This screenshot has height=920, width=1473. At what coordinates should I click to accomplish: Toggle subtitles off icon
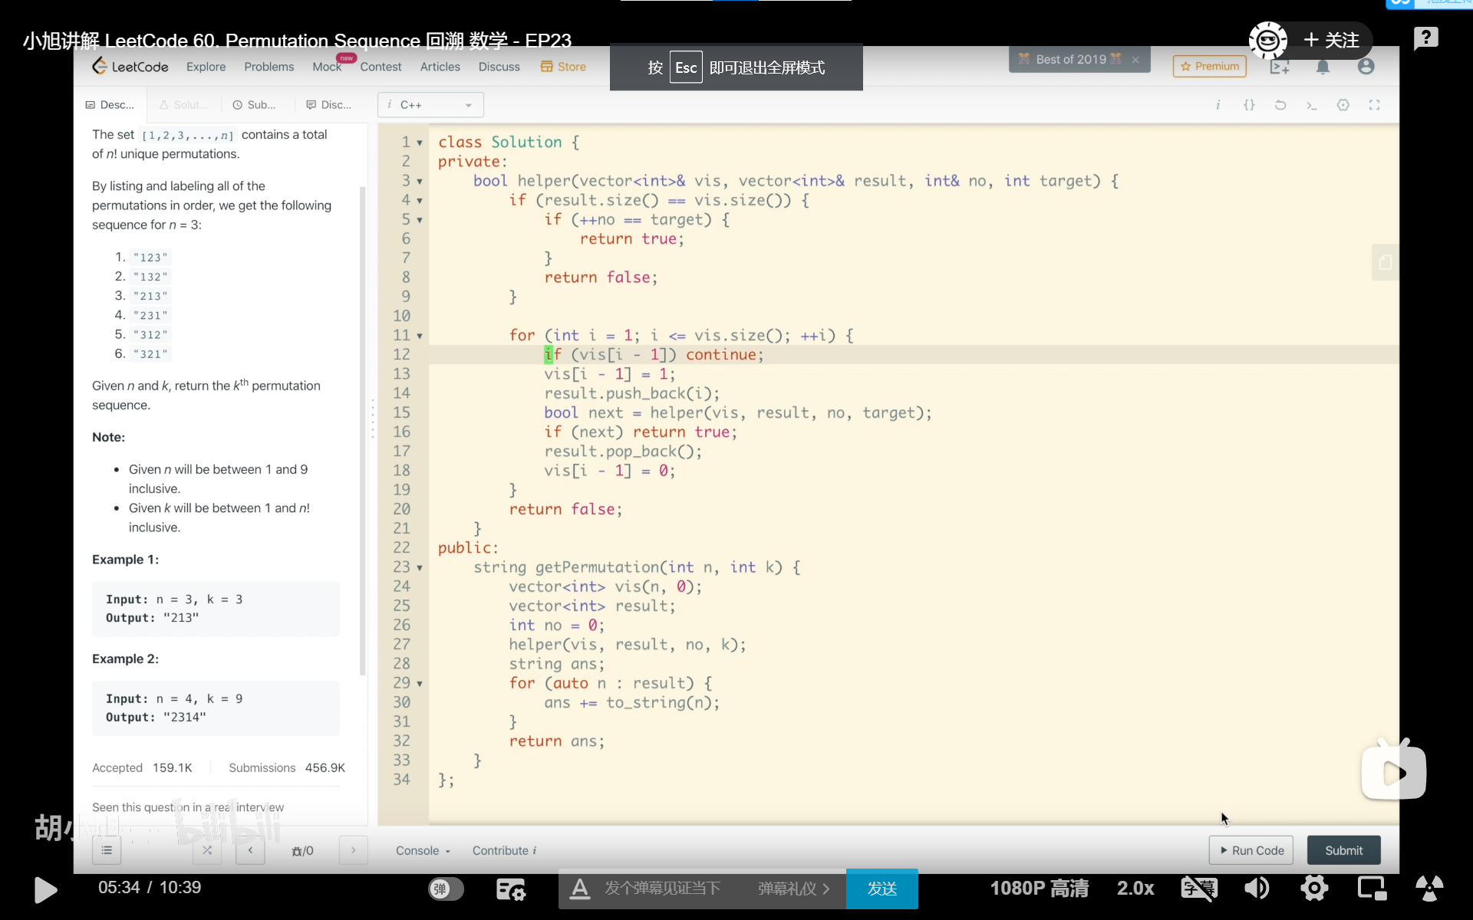1199,889
